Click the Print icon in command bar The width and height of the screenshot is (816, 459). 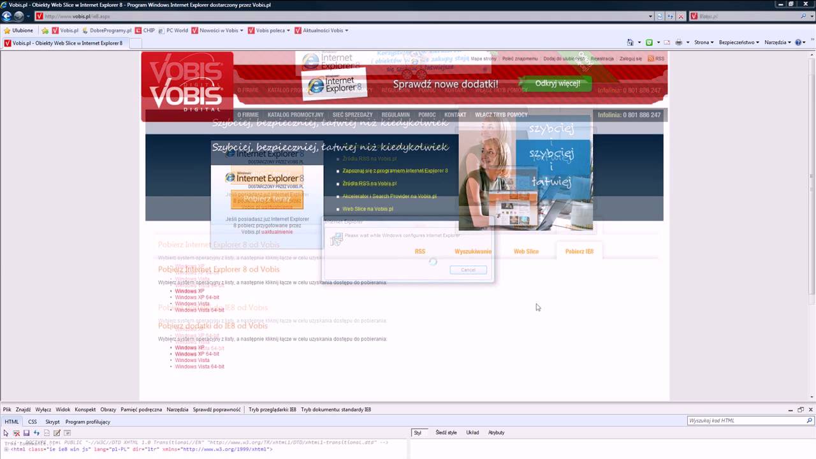tap(678, 43)
